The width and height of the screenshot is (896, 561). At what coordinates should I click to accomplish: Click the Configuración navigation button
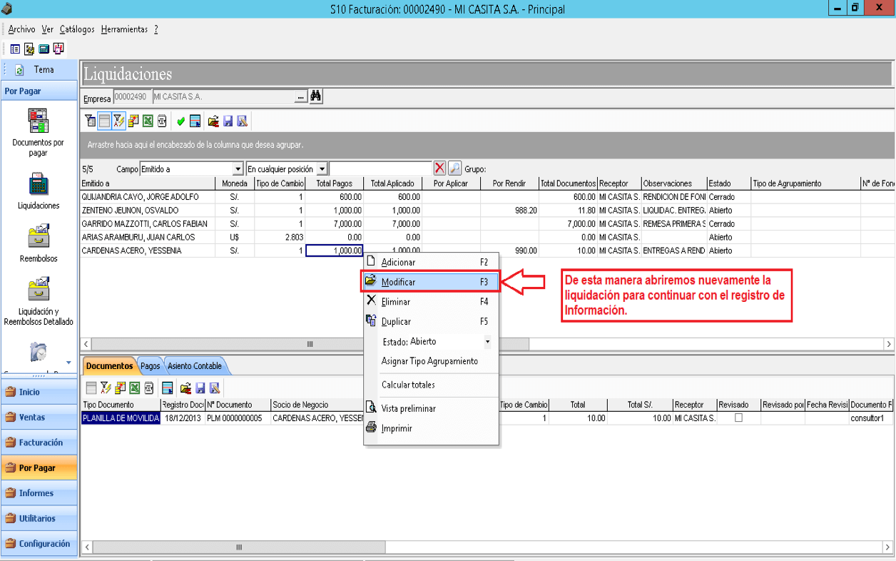39,544
